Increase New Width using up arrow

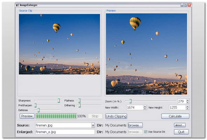point(145,106)
